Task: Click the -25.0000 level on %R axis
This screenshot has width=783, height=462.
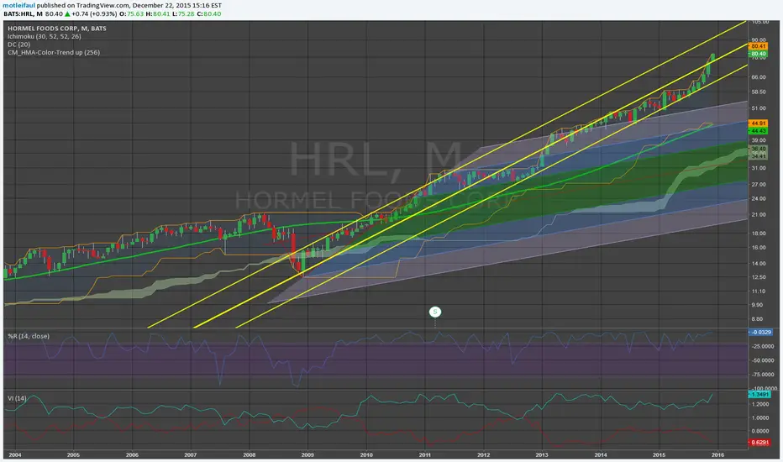Action: click(x=763, y=346)
